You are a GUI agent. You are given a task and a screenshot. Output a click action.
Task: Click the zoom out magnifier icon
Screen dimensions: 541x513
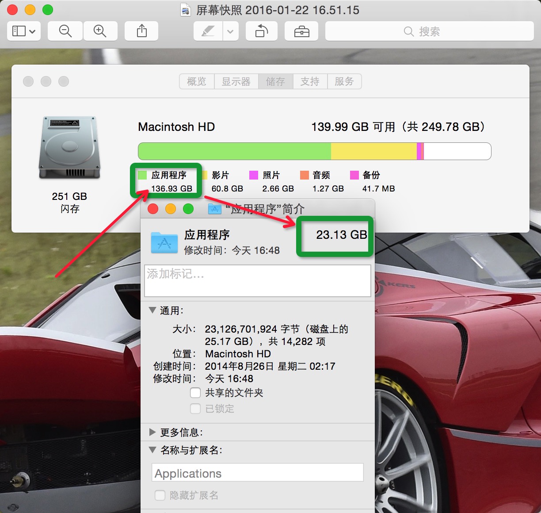pyautogui.click(x=65, y=31)
